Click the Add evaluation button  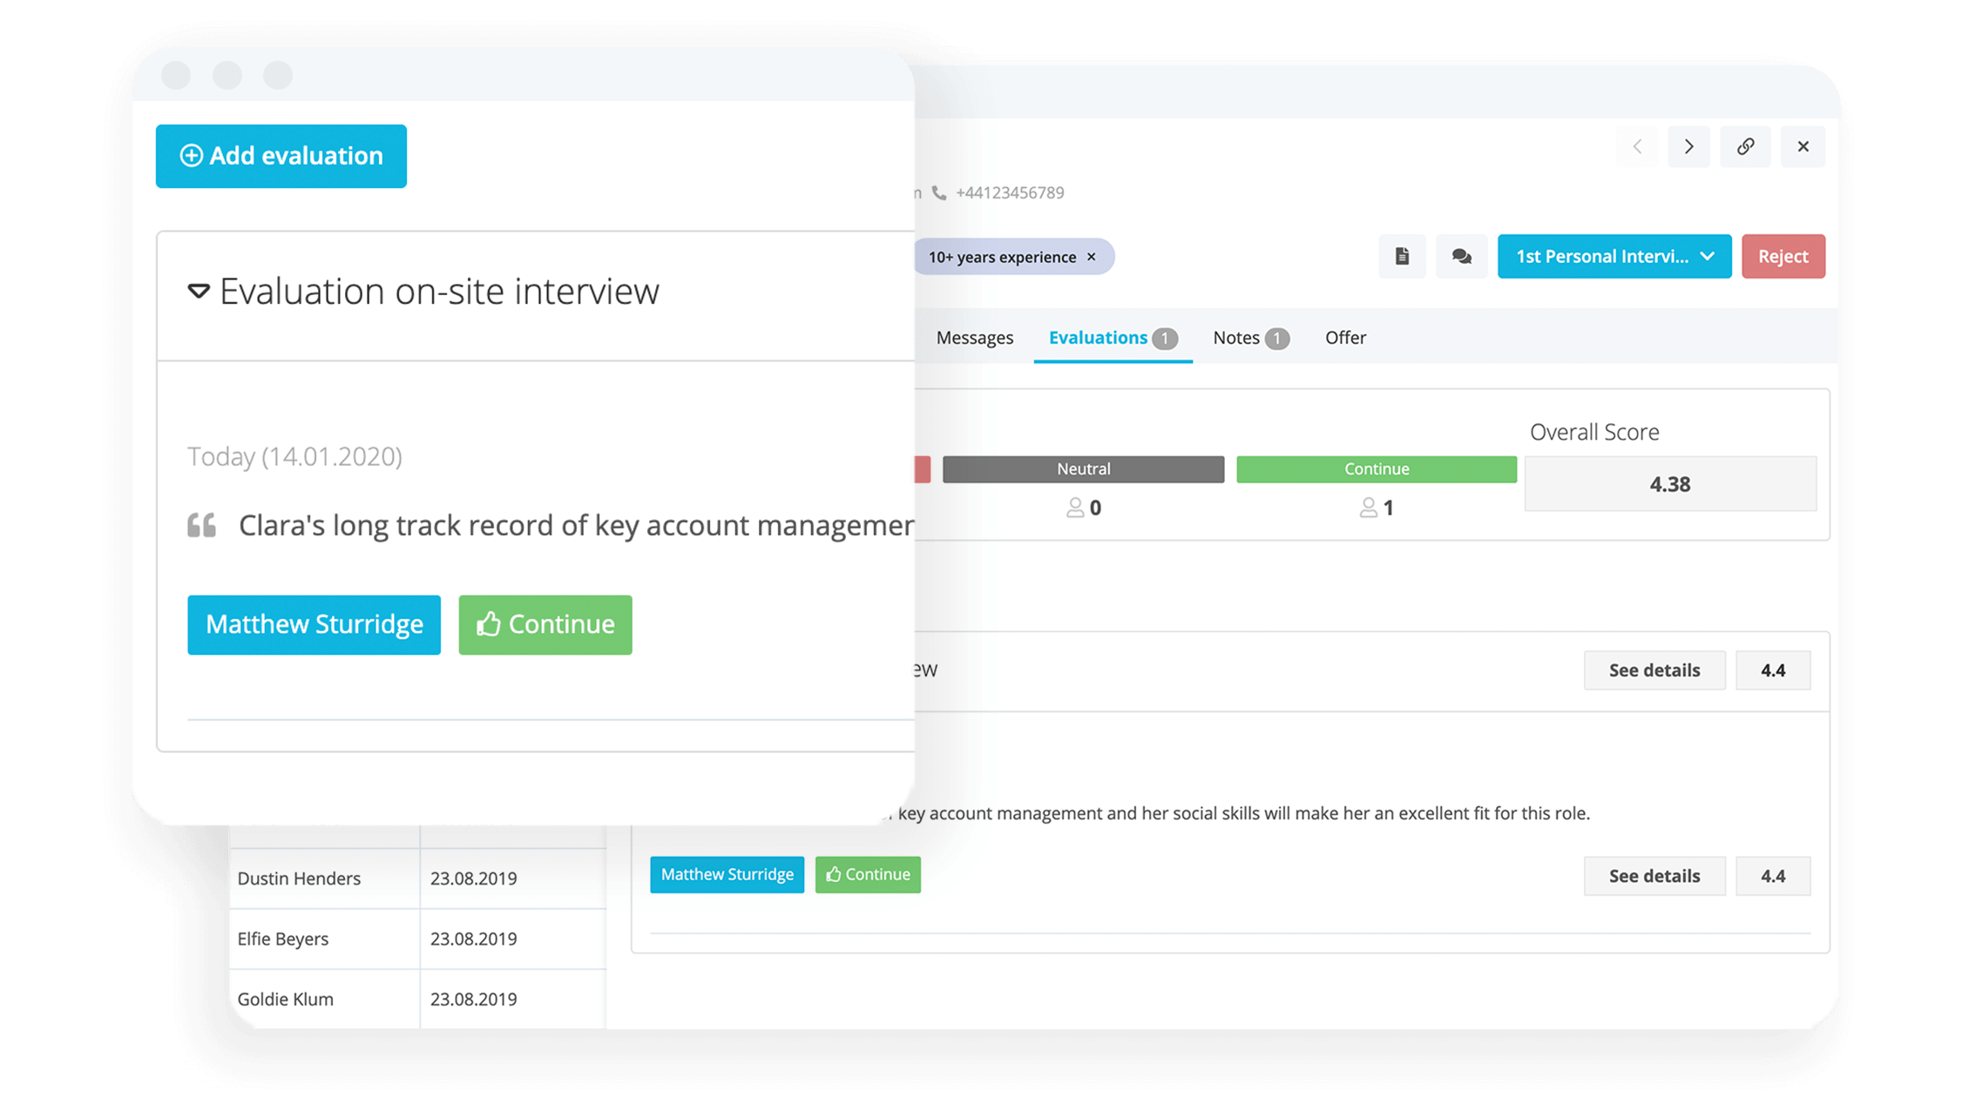[282, 154]
